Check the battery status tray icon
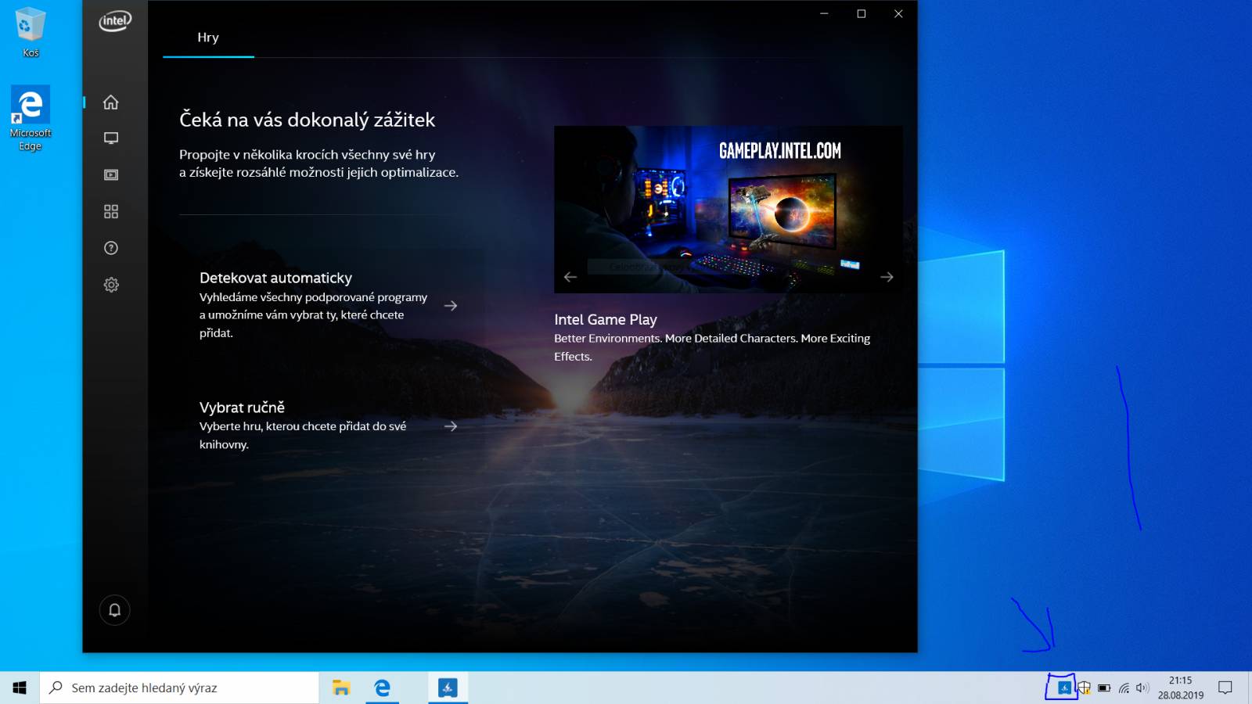This screenshot has width=1252, height=704. (x=1104, y=688)
